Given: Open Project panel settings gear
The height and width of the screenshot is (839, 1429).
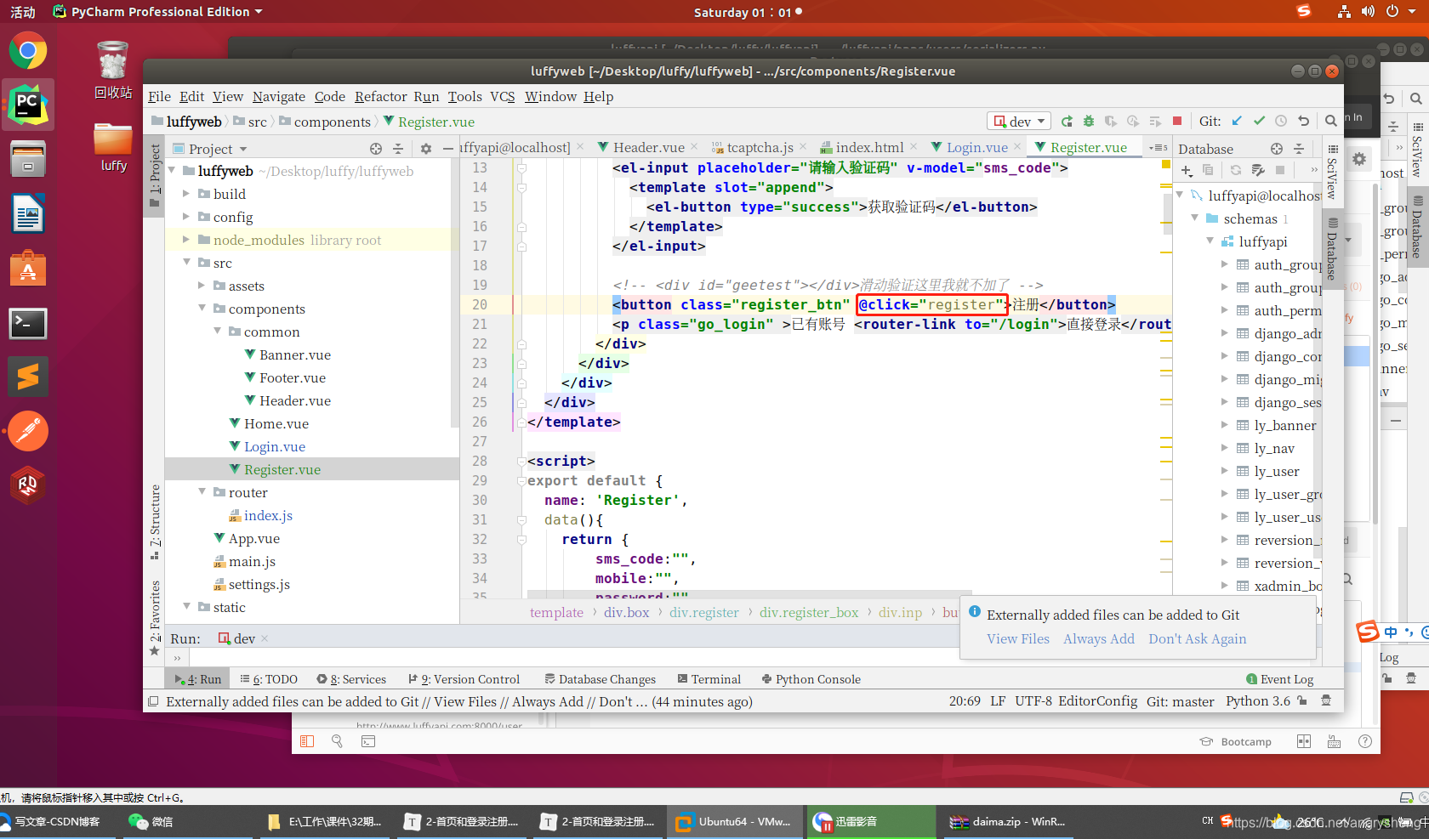Looking at the screenshot, I should (x=426, y=149).
